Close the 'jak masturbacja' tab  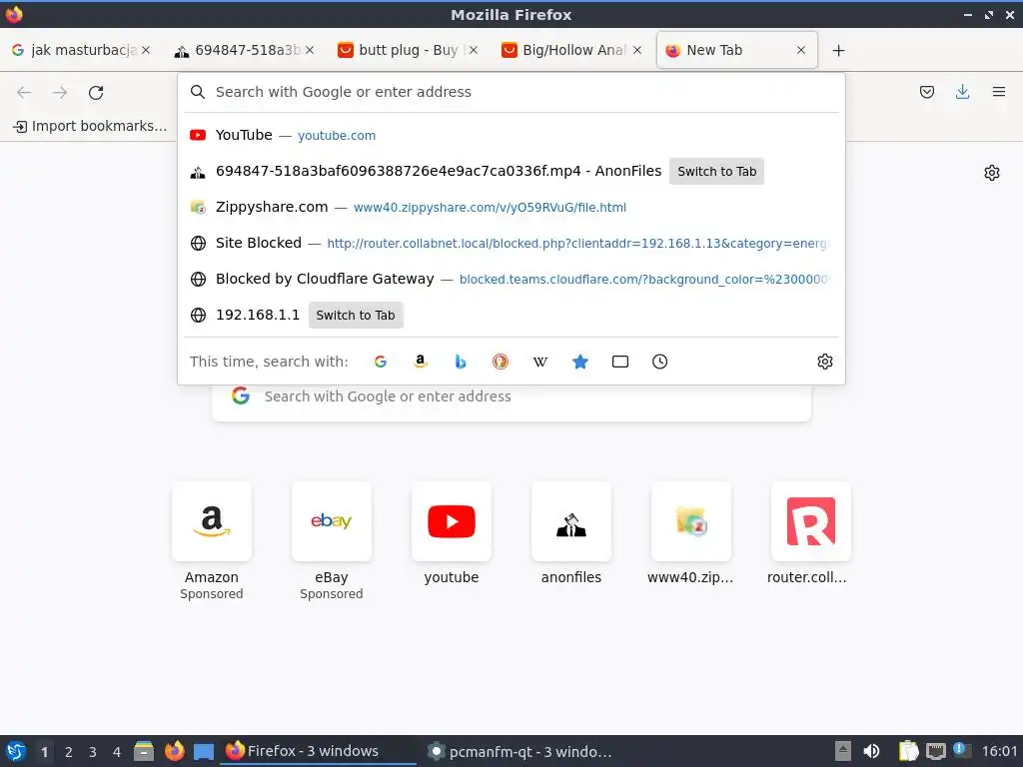[146, 50]
